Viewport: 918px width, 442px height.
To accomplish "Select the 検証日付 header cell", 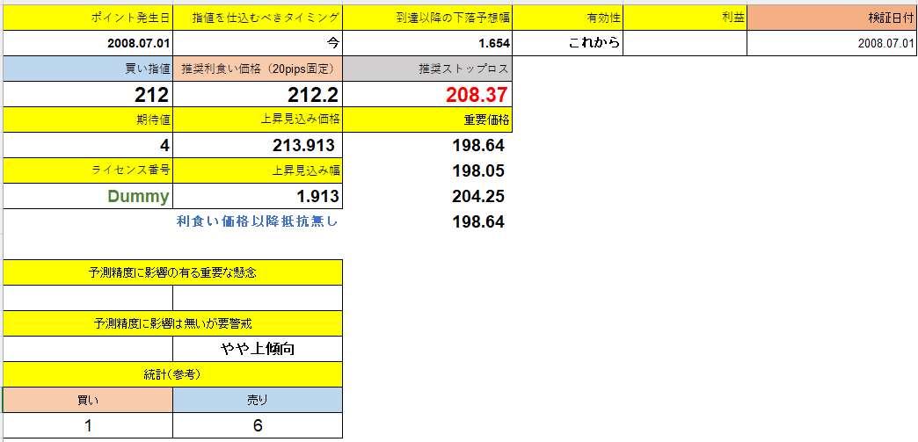I will [832, 18].
